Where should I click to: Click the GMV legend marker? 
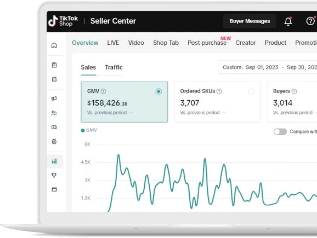83,131
